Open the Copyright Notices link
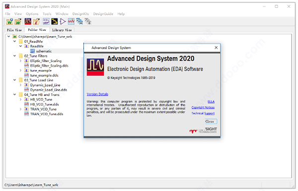 point(203,107)
